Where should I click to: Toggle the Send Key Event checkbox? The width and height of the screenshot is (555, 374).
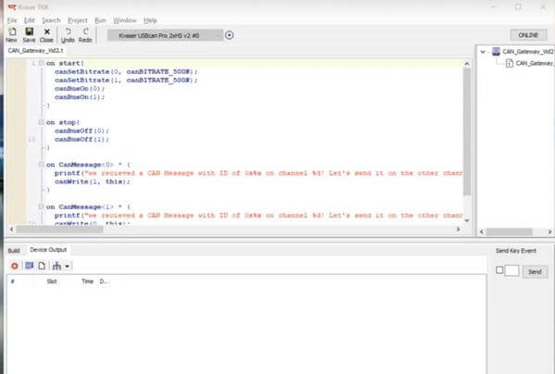point(499,270)
